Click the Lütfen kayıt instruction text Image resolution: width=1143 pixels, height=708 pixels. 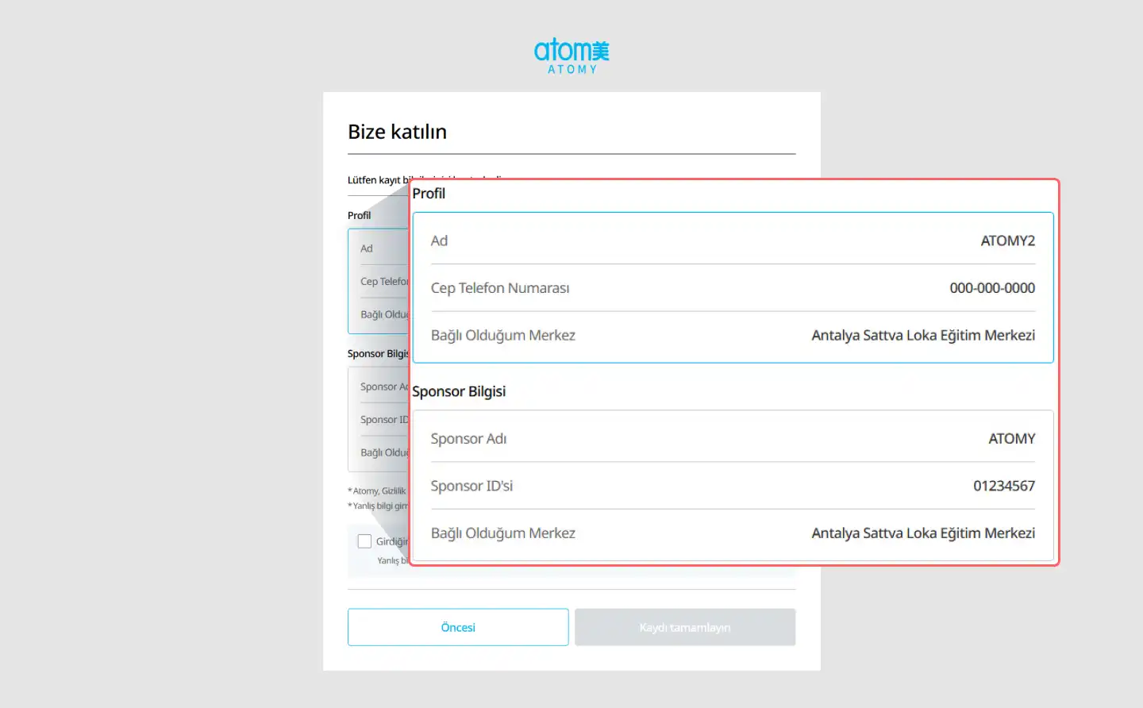376,180
